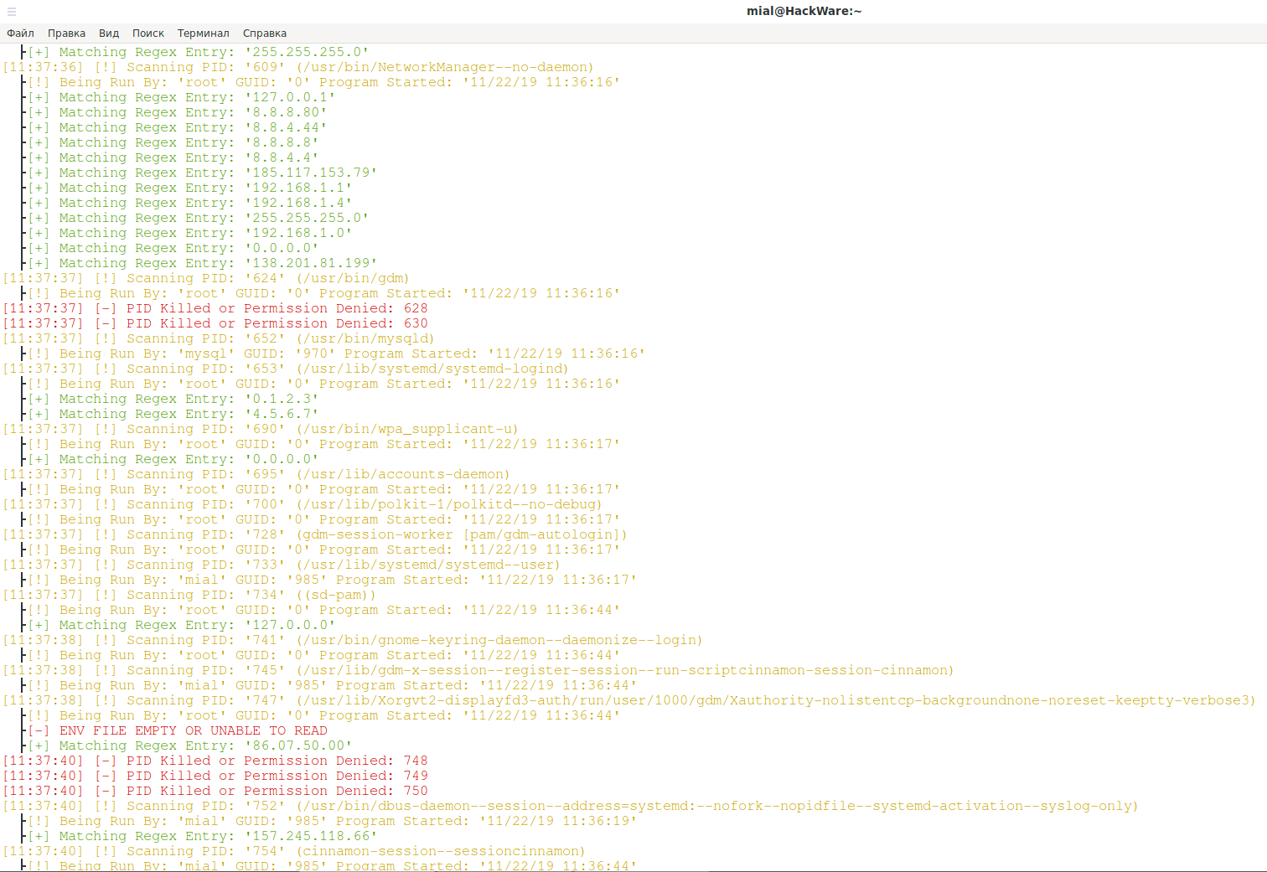Open the Файл menu
1267x872 pixels.
(x=20, y=34)
